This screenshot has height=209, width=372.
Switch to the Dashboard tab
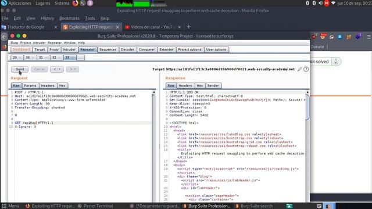pyautogui.click(x=22, y=49)
